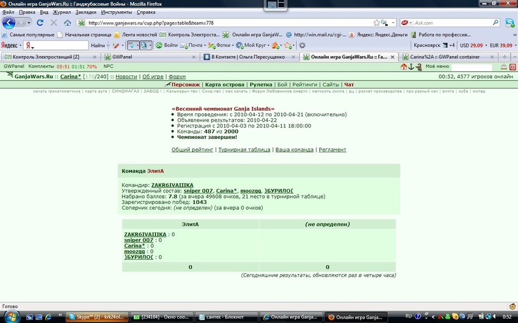Click the red GWPanel power icon

pyautogui.click(x=512, y=67)
